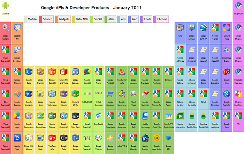
Task: Click the Feedburner APIs flame icon
Action: coord(122,72)
